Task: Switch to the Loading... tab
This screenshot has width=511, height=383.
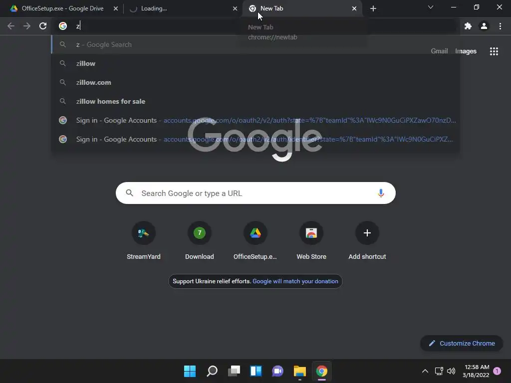Action: click(x=183, y=8)
